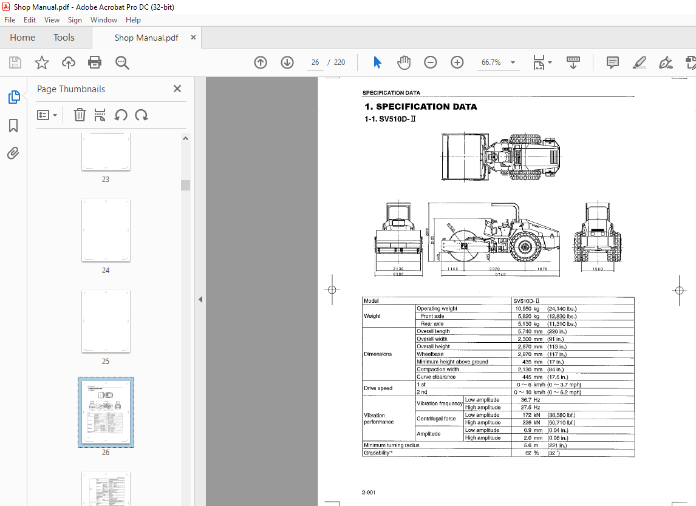Click the Save file icon
Image resolution: width=696 pixels, height=506 pixels.
15,62
